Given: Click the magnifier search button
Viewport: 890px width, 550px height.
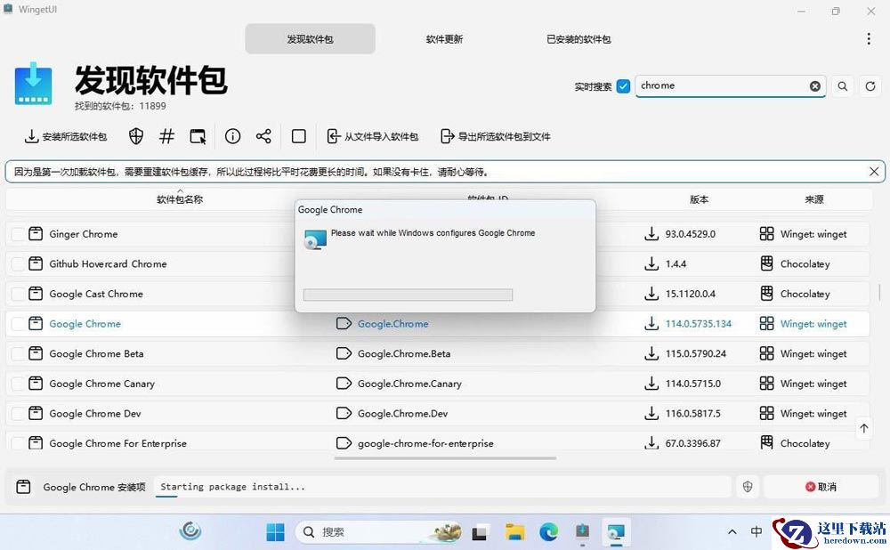Looking at the screenshot, I should pyautogui.click(x=843, y=86).
